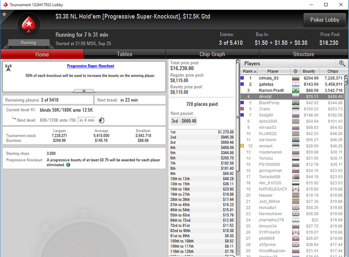Click the payouts list scrollbar
The image size is (349, 257).
238,158
